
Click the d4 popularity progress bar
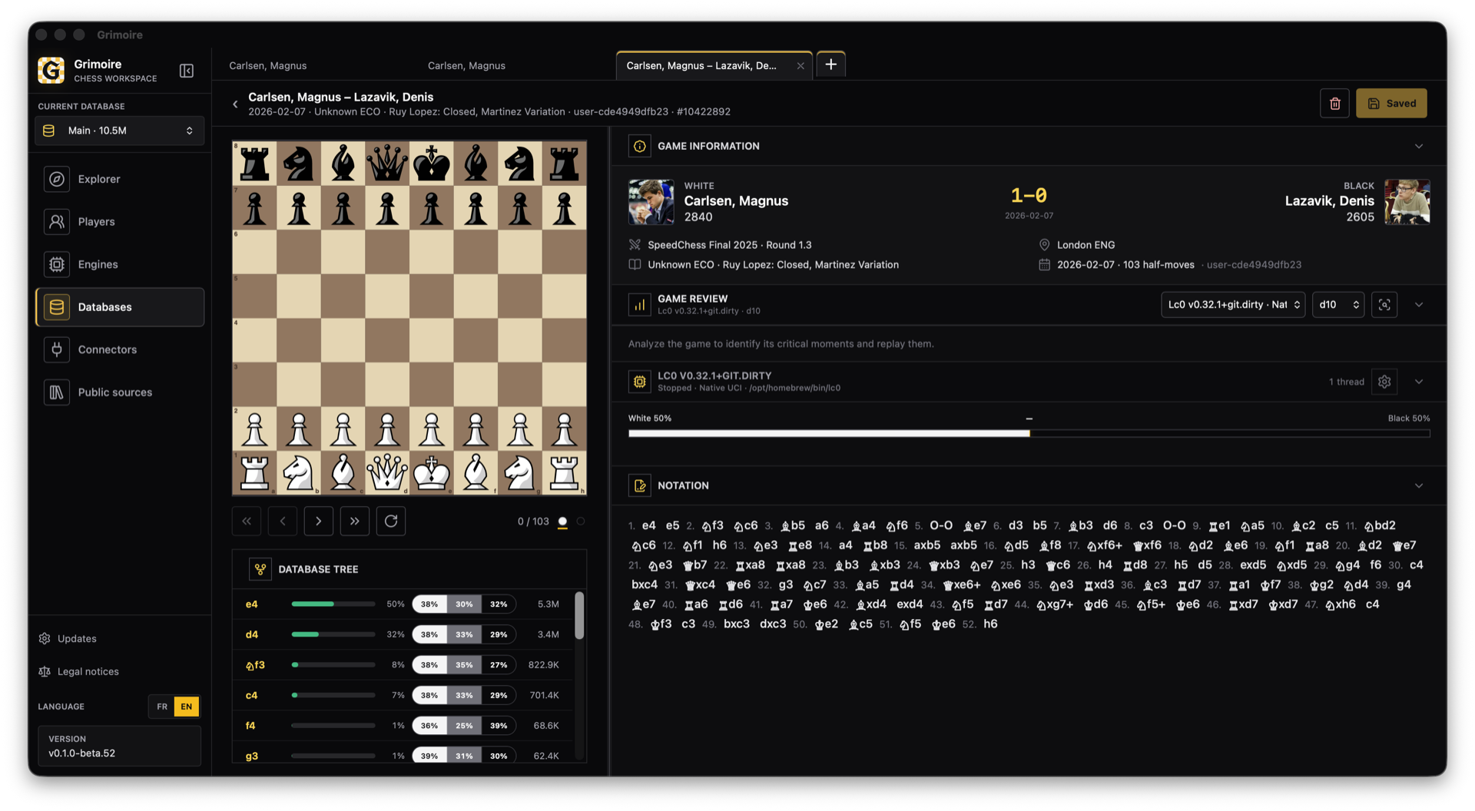[x=333, y=635]
